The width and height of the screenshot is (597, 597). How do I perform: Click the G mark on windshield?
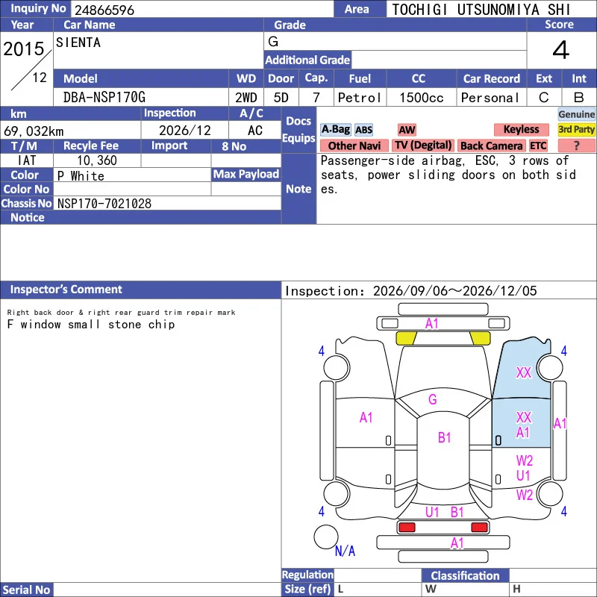[433, 399]
